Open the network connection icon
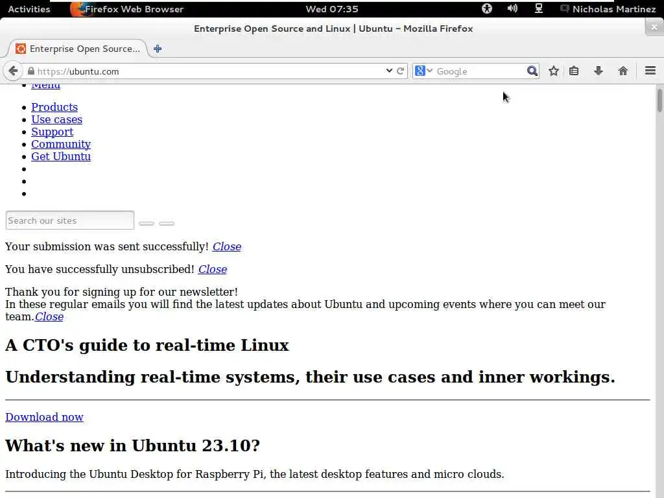This screenshot has height=498, width=664. click(538, 8)
